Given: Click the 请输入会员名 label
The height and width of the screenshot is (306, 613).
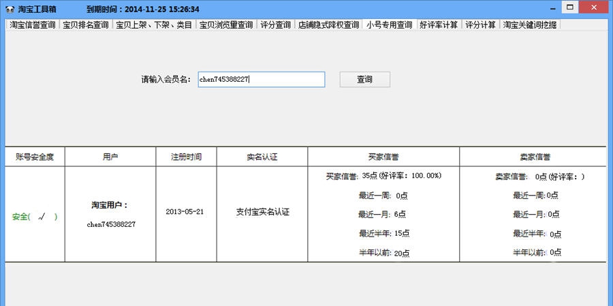Looking at the screenshot, I should [x=166, y=80].
